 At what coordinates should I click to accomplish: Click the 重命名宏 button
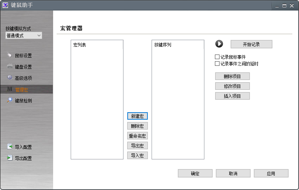(137, 136)
